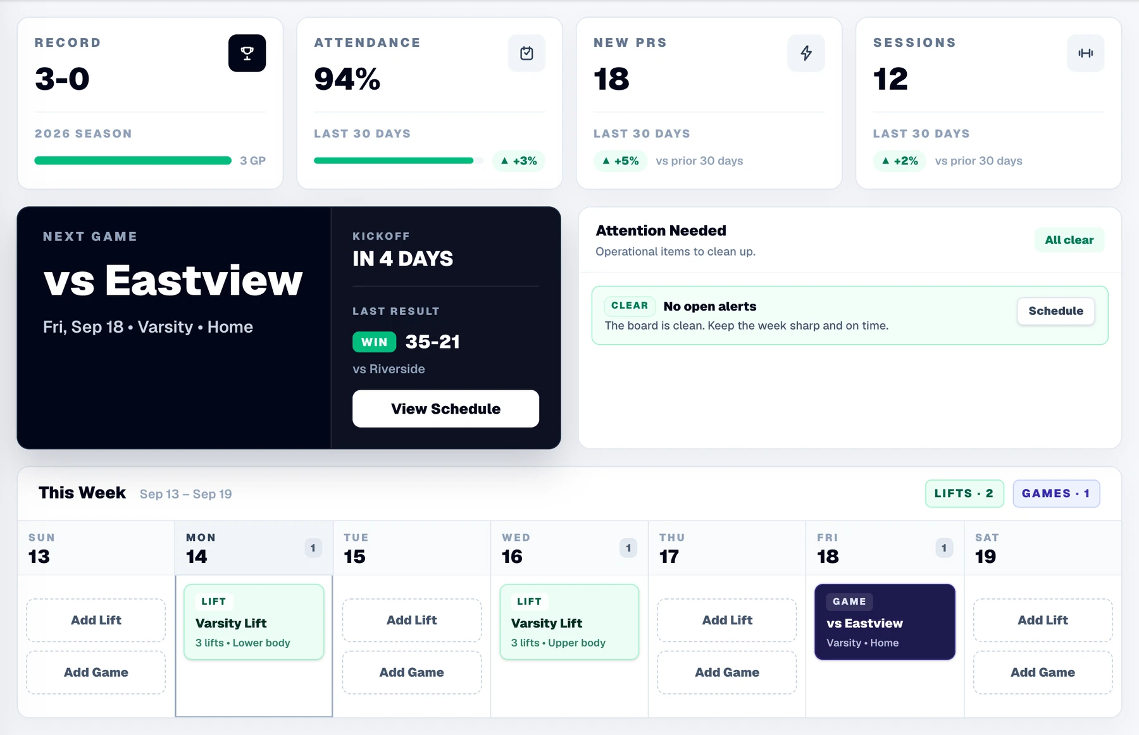This screenshot has height=735, width=1139.
Task: Click the Sep 13 – Sep 19 date range
Action: click(x=186, y=494)
